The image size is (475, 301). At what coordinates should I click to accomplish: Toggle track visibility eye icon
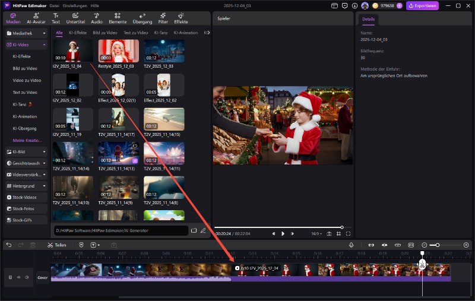coord(19,277)
